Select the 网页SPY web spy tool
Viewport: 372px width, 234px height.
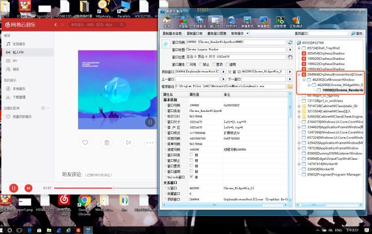coord(231,22)
